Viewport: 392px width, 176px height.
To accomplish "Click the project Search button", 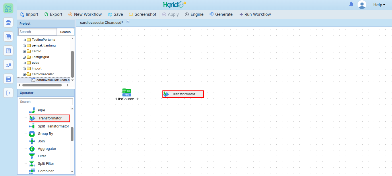I will coord(65,32).
